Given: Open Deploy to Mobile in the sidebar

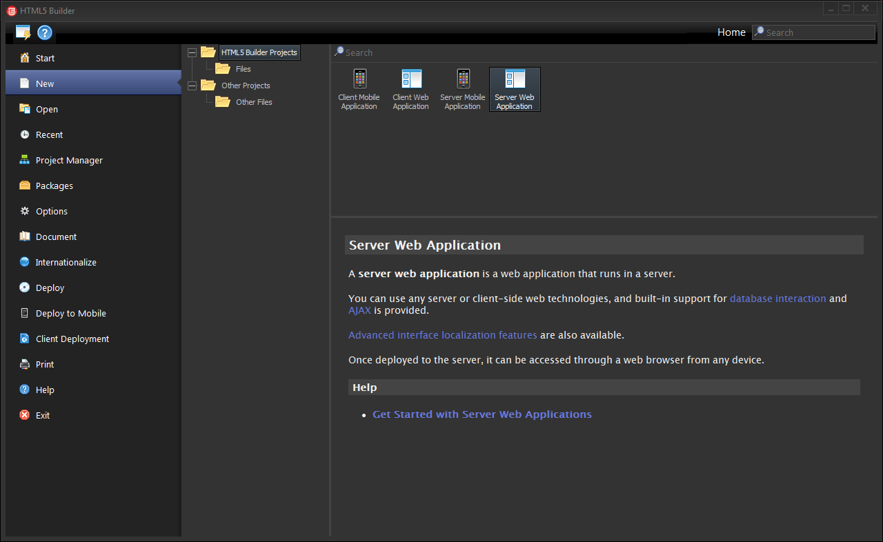Looking at the screenshot, I should pos(70,313).
